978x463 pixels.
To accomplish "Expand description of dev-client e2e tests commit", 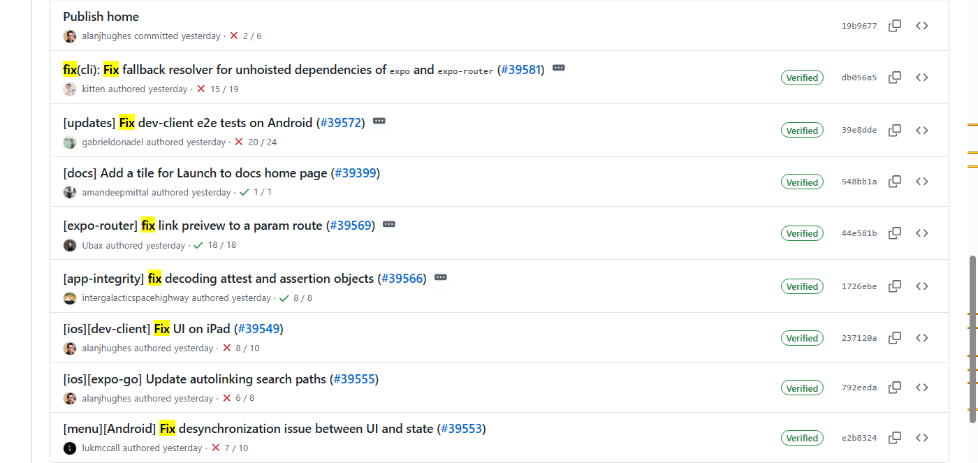I will pos(379,121).
